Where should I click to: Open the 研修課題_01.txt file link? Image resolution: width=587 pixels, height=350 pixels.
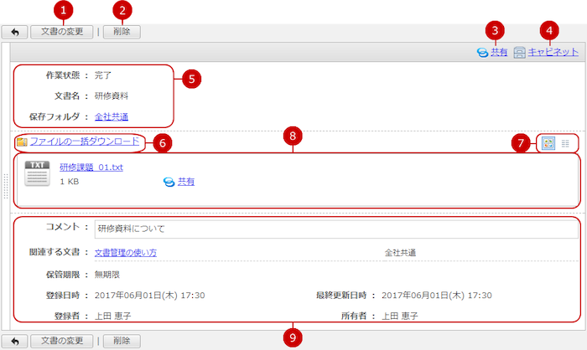click(91, 167)
